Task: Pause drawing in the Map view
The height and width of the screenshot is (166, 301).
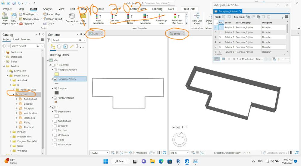Action: [x=158, y=153]
